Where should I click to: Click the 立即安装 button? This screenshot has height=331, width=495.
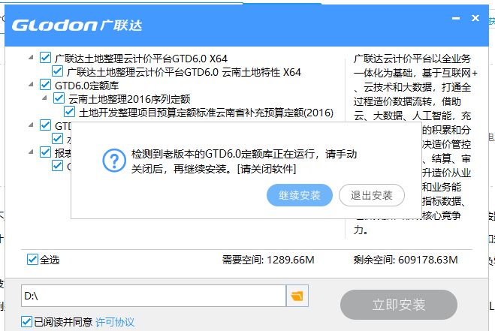point(399,305)
